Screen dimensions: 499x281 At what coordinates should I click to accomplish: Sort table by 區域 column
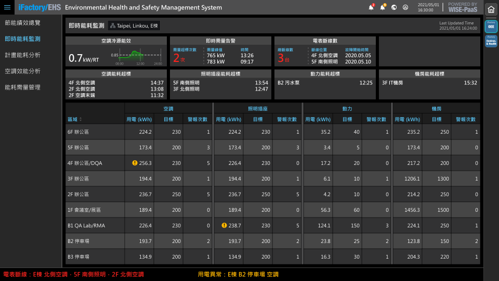[x=80, y=119]
